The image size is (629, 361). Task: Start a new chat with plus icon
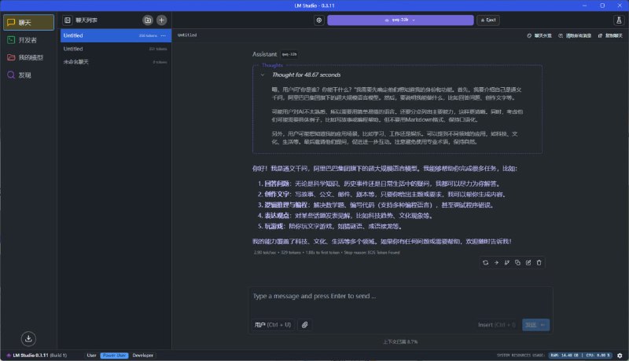pyautogui.click(x=162, y=20)
